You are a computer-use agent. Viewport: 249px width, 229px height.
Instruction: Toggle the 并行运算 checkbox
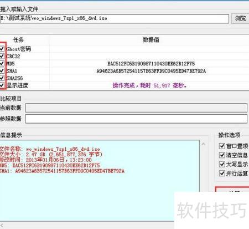point(222,174)
